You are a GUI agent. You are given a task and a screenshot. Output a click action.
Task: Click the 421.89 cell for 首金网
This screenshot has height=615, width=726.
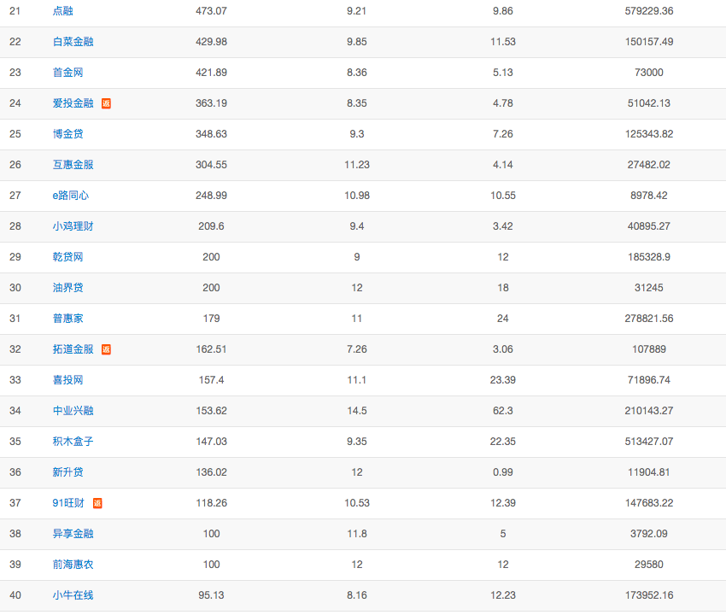[211, 73]
